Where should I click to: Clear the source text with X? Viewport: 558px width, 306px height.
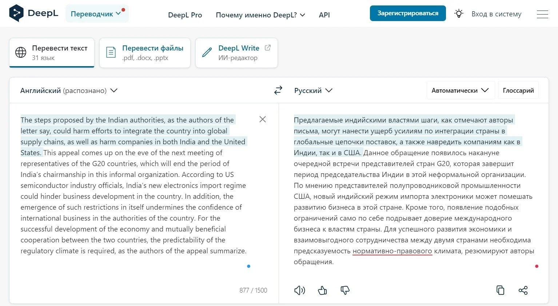point(263,119)
